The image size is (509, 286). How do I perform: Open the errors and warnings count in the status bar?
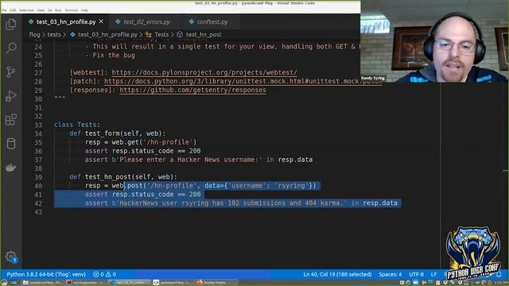104,274
